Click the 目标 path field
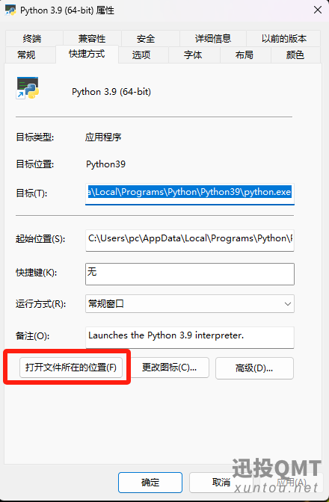 pyautogui.click(x=190, y=193)
